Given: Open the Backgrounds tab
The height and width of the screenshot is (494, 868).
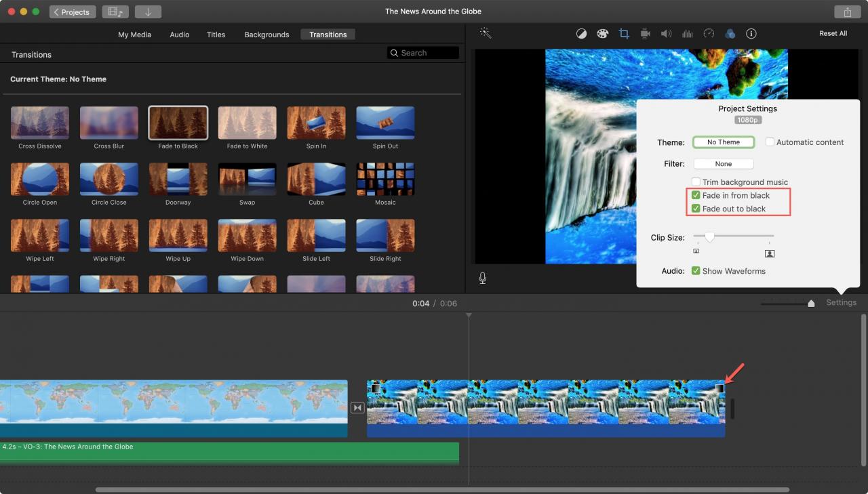Looking at the screenshot, I should click(x=267, y=35).
